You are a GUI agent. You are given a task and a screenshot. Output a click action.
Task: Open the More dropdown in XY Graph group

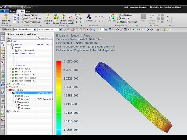[x=168, y=19]
